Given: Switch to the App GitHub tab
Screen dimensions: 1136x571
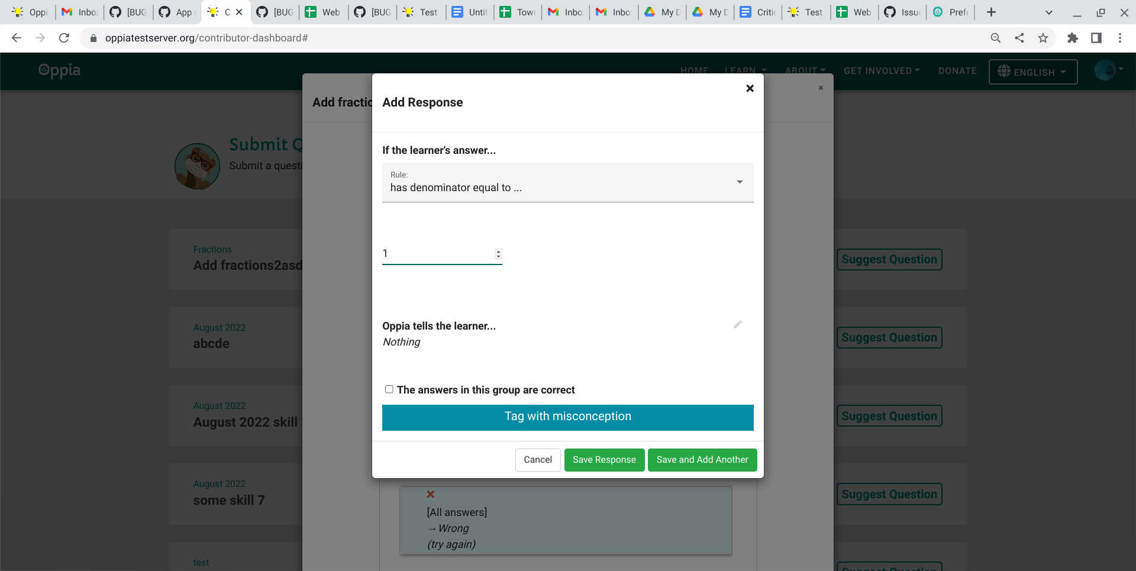Looking at the screenshot, I should pyautogui.click(x=177, y=12).
